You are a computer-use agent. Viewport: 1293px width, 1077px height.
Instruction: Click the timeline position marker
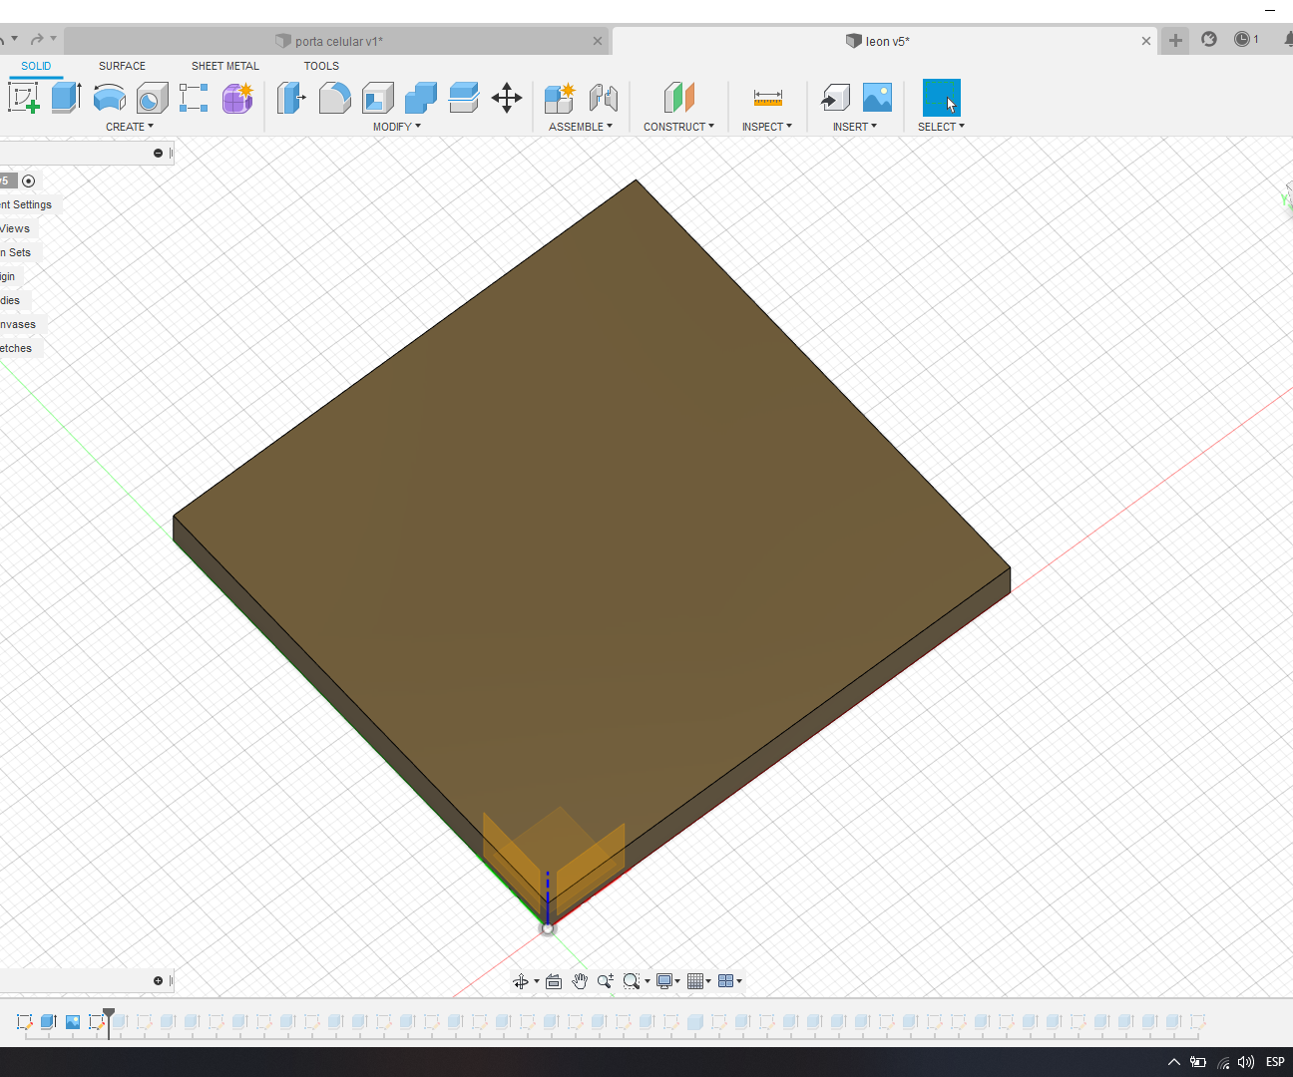[109, 1015]
